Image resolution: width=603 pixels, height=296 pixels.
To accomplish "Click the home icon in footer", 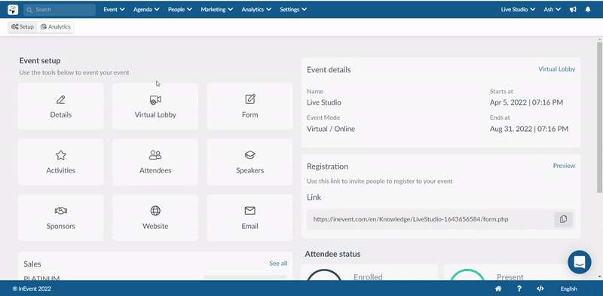I will 498,288.
